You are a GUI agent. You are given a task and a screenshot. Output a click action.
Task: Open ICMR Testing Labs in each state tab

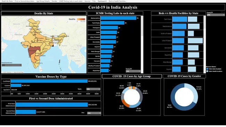coord(71,1)
